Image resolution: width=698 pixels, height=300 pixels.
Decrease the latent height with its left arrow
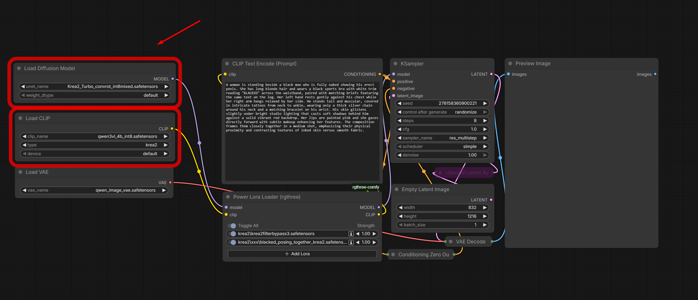point(401,216)
